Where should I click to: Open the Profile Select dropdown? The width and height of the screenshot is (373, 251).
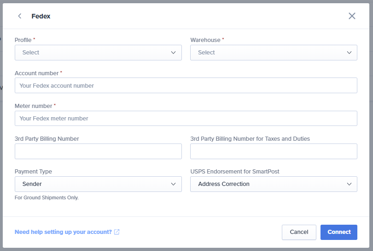tap(98, 53)
